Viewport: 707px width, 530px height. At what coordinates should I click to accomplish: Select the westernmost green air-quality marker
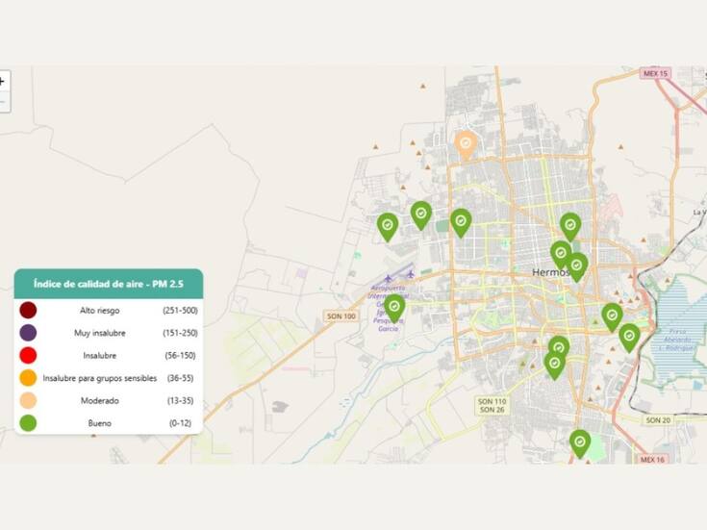(x=388, y=226)
